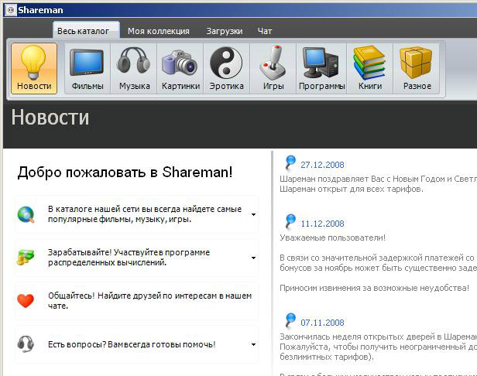Image resolution: width=477 pixels, height=376 pixels.
Task: Open news dated 07.11.2008
Action: pos(322,323)
